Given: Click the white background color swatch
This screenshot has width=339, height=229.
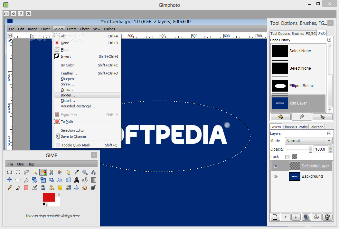Looking at the screenshot, I should click(x=57, y=203).
